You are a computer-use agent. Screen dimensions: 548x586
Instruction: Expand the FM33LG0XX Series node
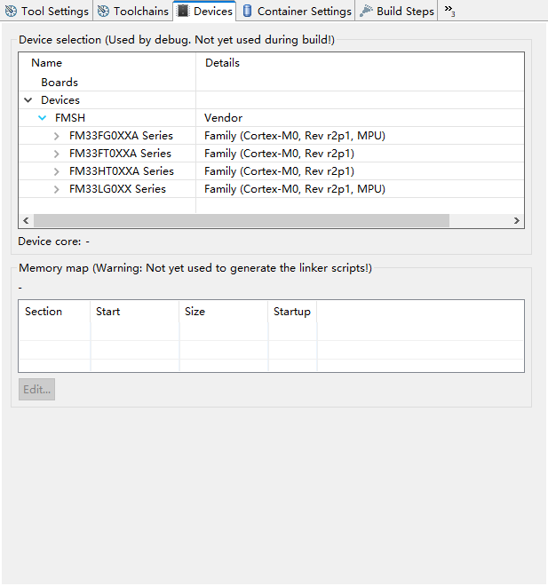tap(57, 189)
